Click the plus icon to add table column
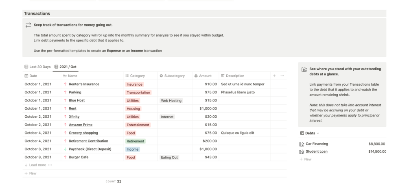The image size is (409, 188). [274, 76]
